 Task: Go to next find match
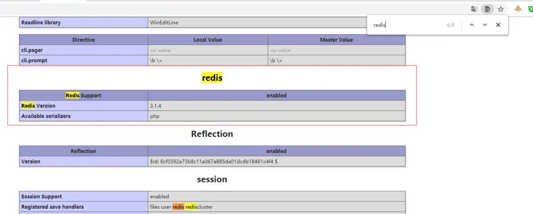coord(485,25)
